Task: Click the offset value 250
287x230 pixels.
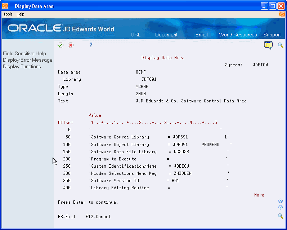Action: pyautogui.click(x=67, y=166)
